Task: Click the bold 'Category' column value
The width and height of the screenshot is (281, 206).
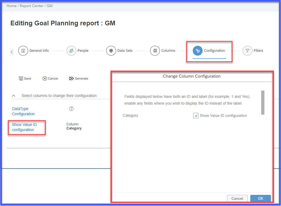Action: click(74, 128)
